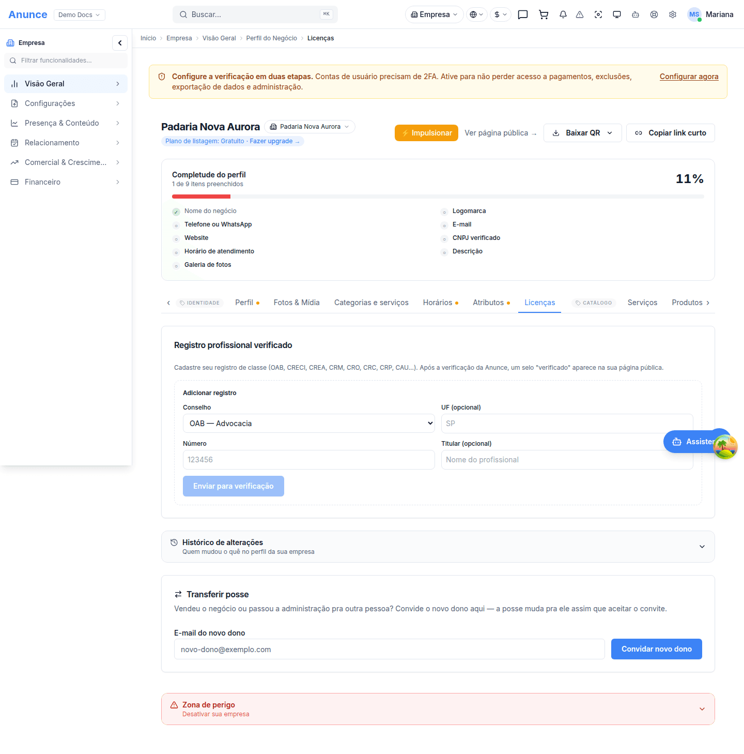744x754 pixels.
Task: Open the robot assistant icon in top bar
Action: point(636,14)
